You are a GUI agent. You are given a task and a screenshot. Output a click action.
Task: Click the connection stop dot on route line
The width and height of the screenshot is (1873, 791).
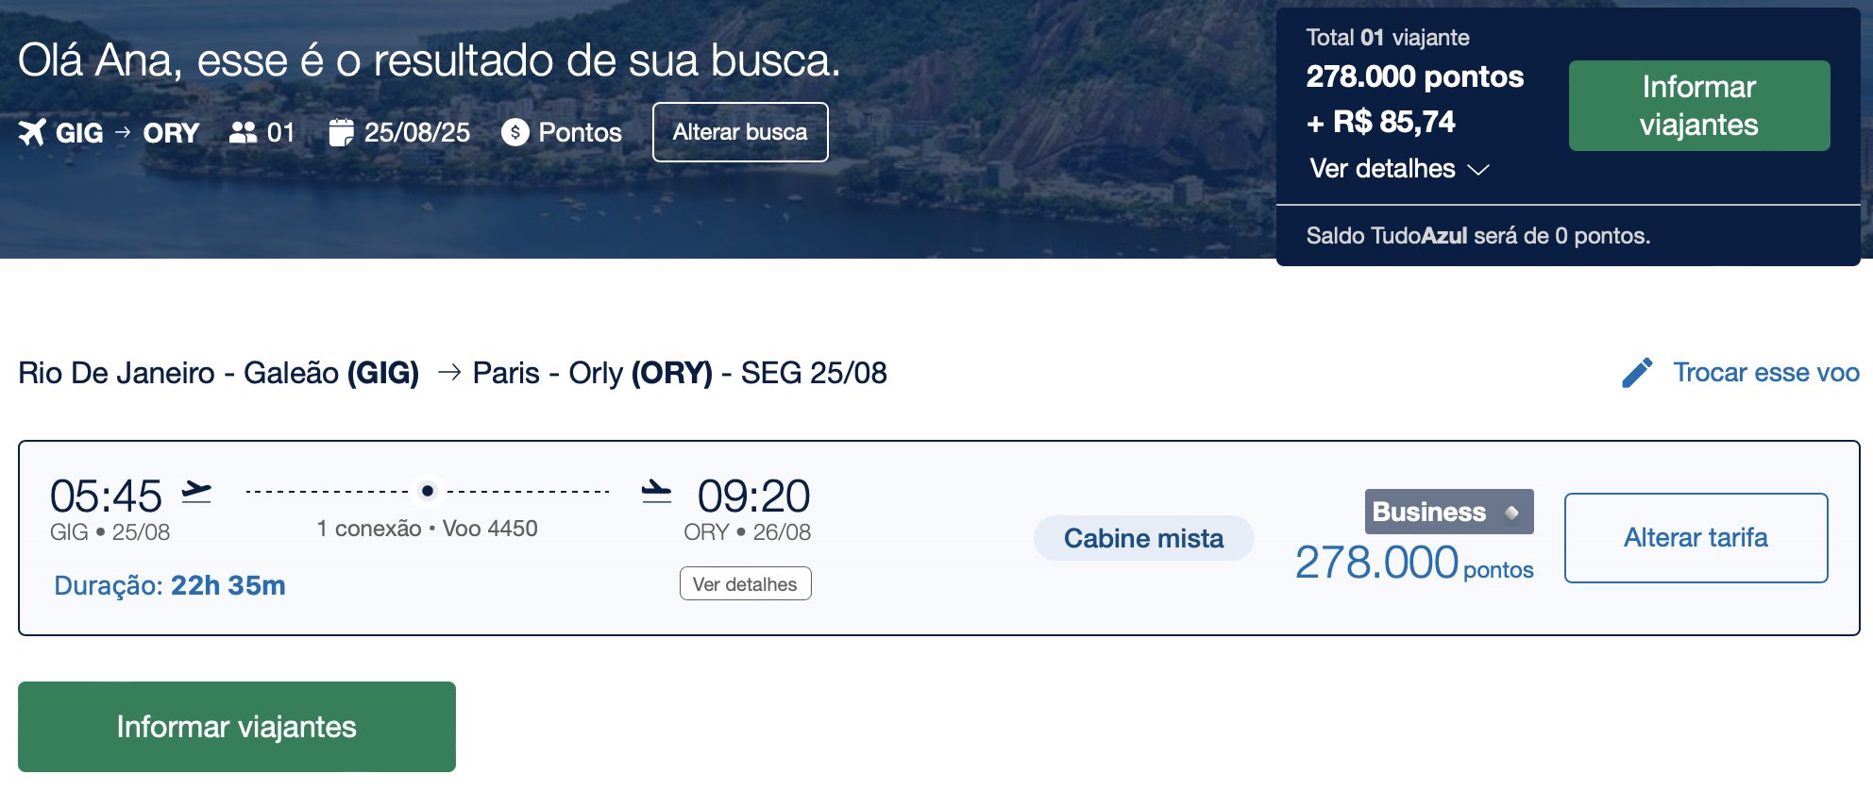coord(428,491)
